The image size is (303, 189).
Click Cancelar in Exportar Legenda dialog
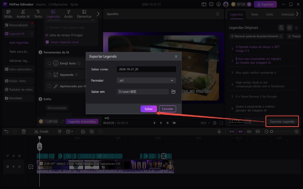click(167, 109)
